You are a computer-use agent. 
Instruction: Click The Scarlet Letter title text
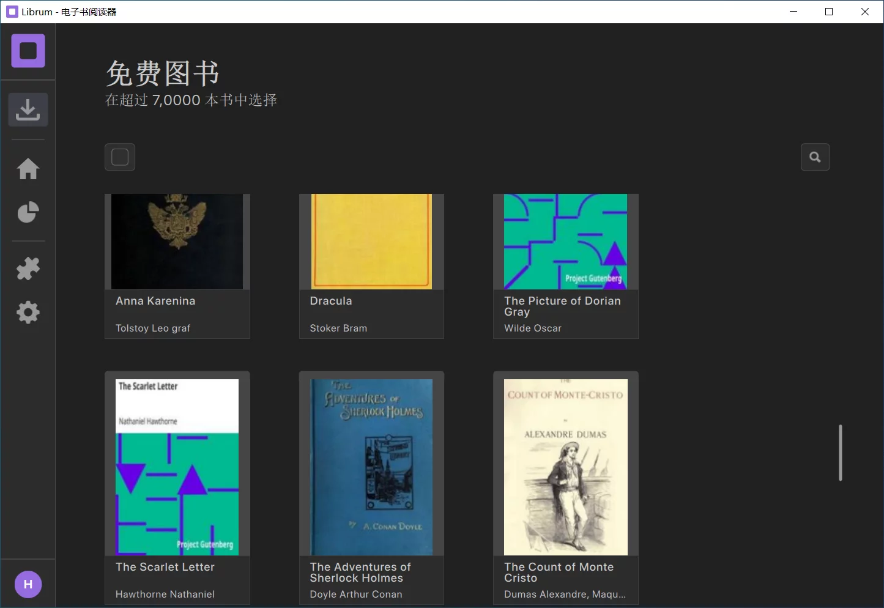(165, 567)
